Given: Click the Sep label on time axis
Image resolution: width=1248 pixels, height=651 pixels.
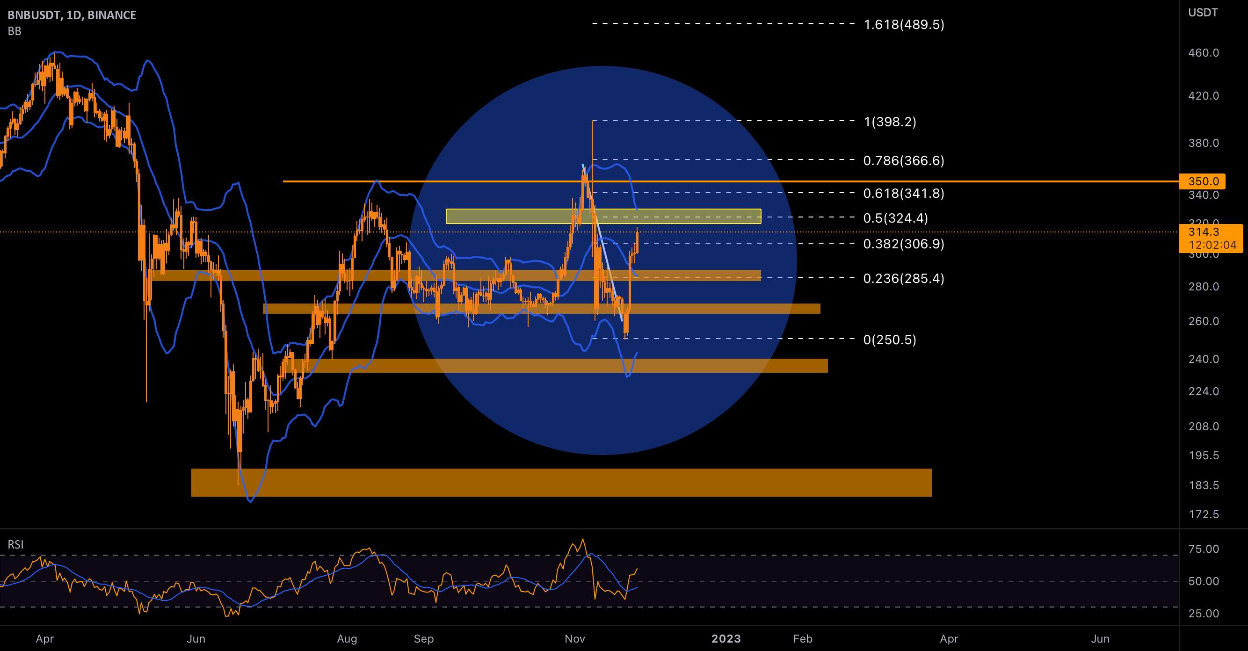Looking at the screenshot, I should [424, 639].
